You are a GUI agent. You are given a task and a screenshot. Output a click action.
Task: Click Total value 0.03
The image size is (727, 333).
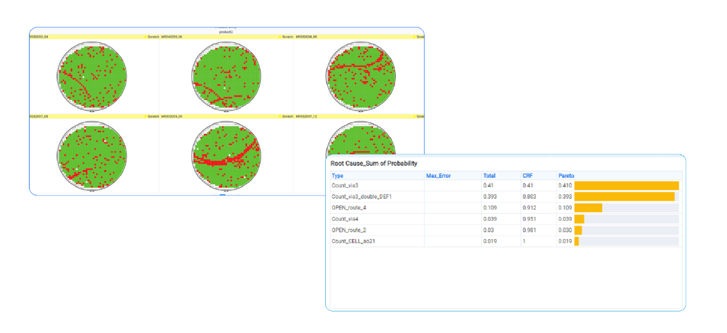(489, 230)
